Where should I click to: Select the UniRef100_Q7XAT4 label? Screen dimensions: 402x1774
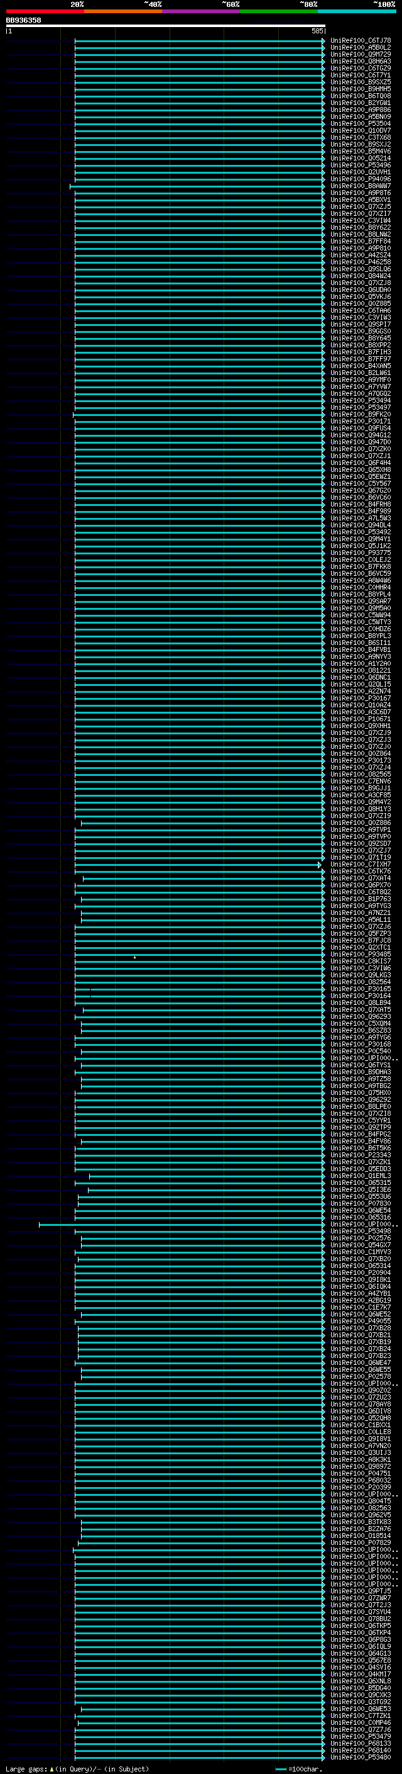tap(361, 878)
